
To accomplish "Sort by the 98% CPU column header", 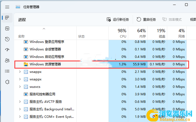I will pyautogui.click(x=118, y=33).
